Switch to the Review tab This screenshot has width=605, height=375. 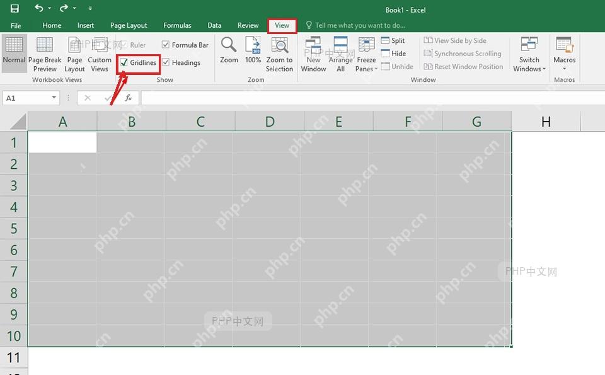(248, 25)
